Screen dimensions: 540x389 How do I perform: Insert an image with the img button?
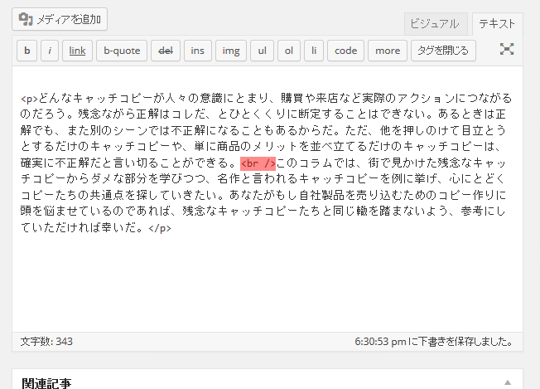[231, 51]
